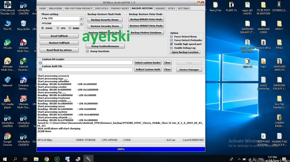Open taskbar search icon
The width and height of the screenshot is (290, 162).
tap(15, 159)
